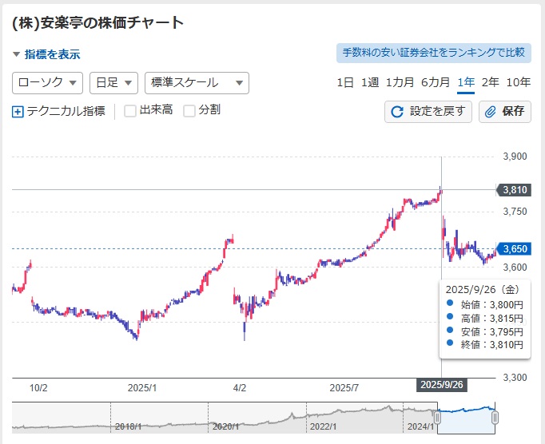Select the 1週 range tab
The height and width of the screenshot is (444, 545).
pyautogui.click(x=370, y=83)
